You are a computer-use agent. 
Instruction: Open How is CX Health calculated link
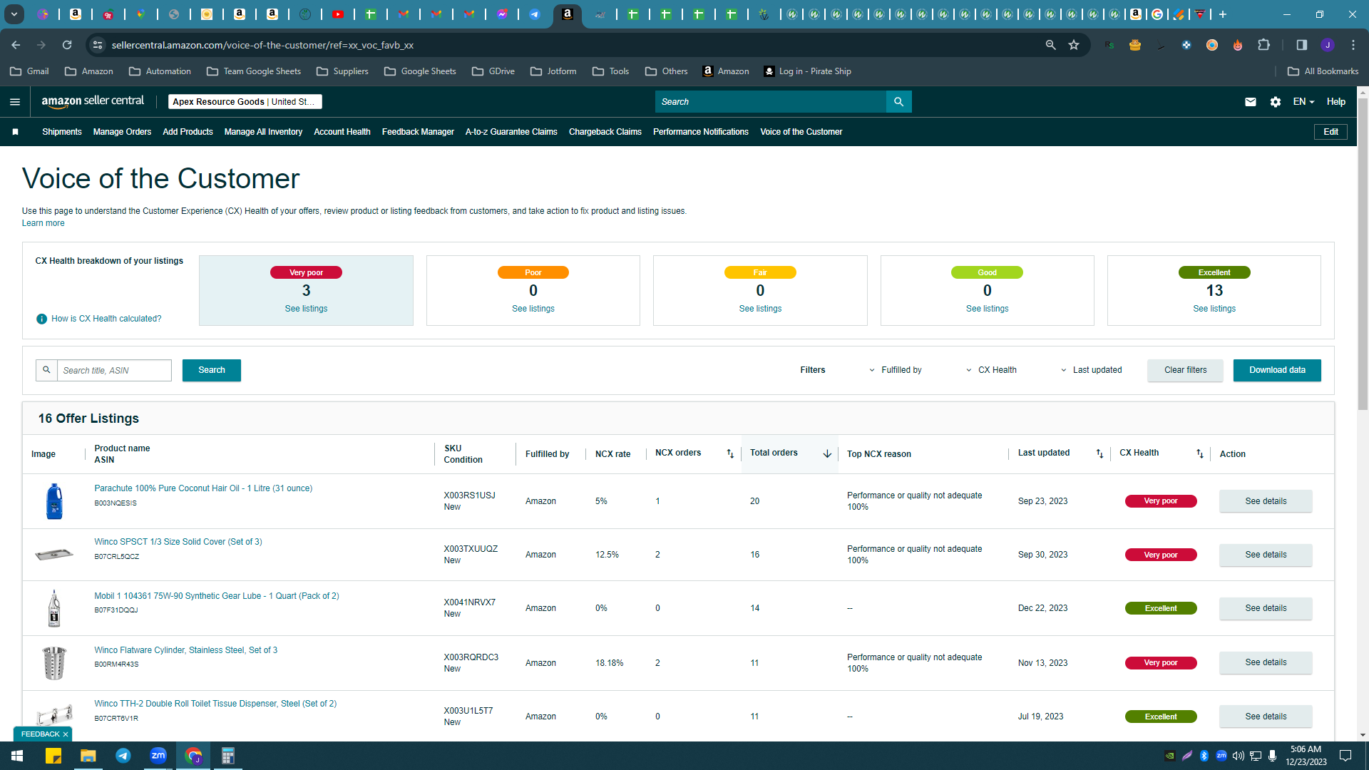coord(106,319)
